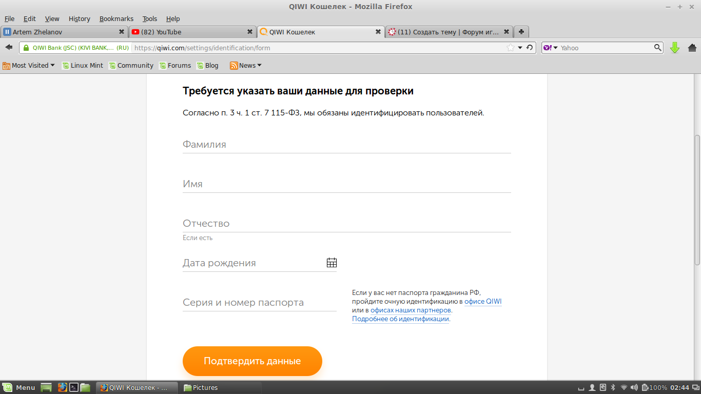Click the reload page icon
The height and width of the screenshot is (394, 701).
click(x=531, y=48)
